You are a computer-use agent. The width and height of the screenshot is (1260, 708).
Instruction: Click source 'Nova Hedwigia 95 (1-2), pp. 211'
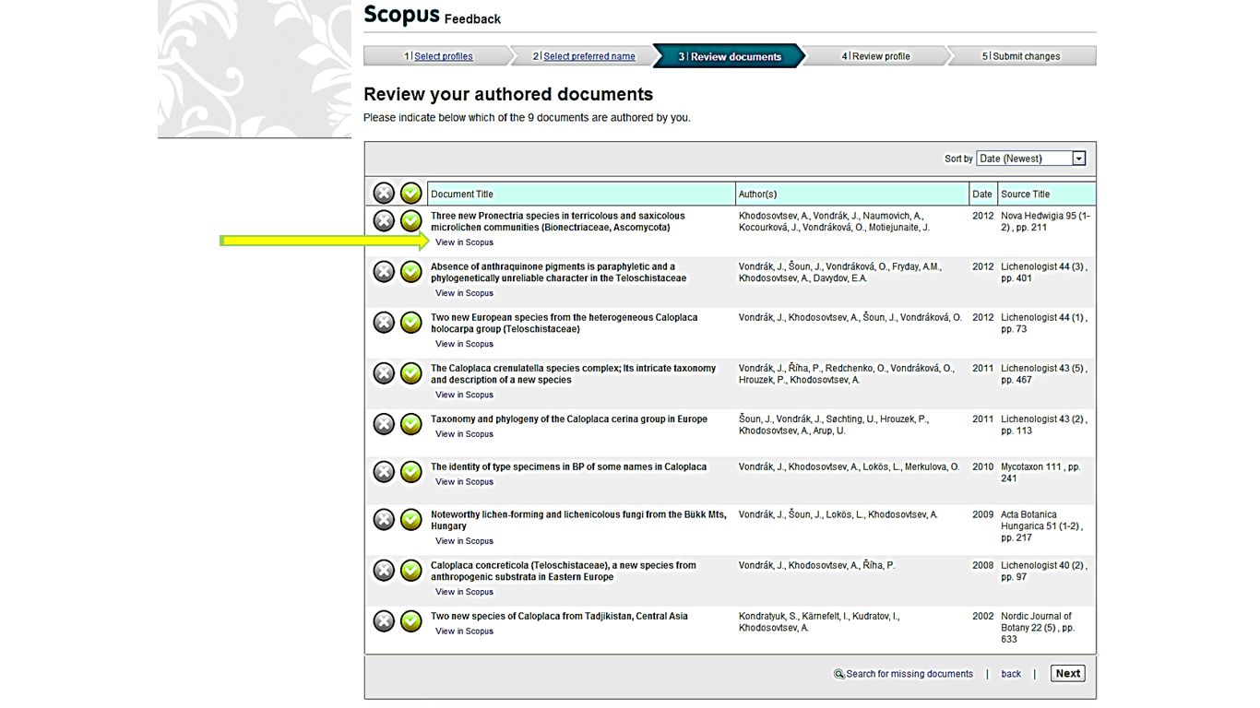click(x=1045, y=221)
